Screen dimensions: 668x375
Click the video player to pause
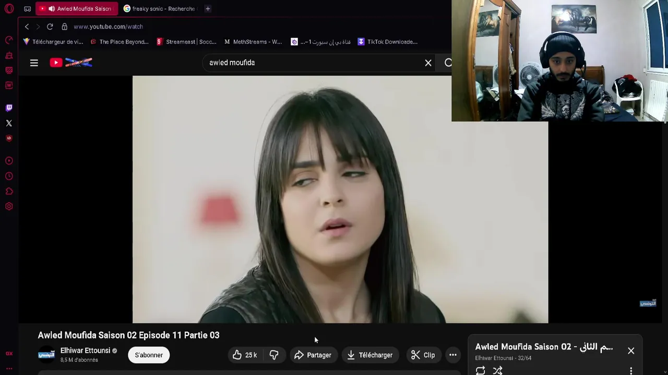coord(340,199)
